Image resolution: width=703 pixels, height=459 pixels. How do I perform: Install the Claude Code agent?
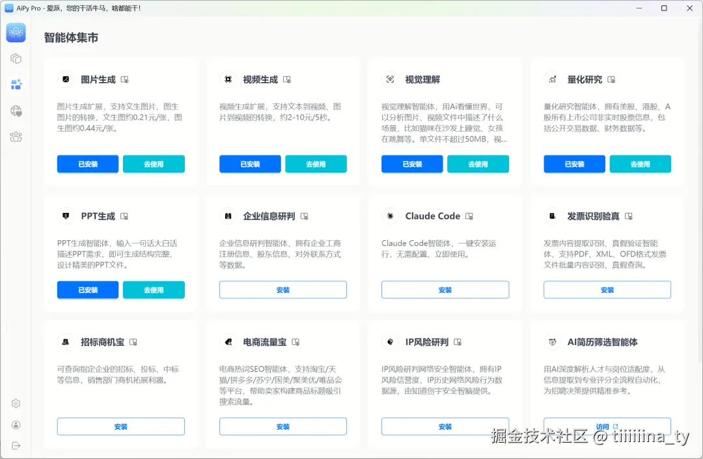point(445,290)
